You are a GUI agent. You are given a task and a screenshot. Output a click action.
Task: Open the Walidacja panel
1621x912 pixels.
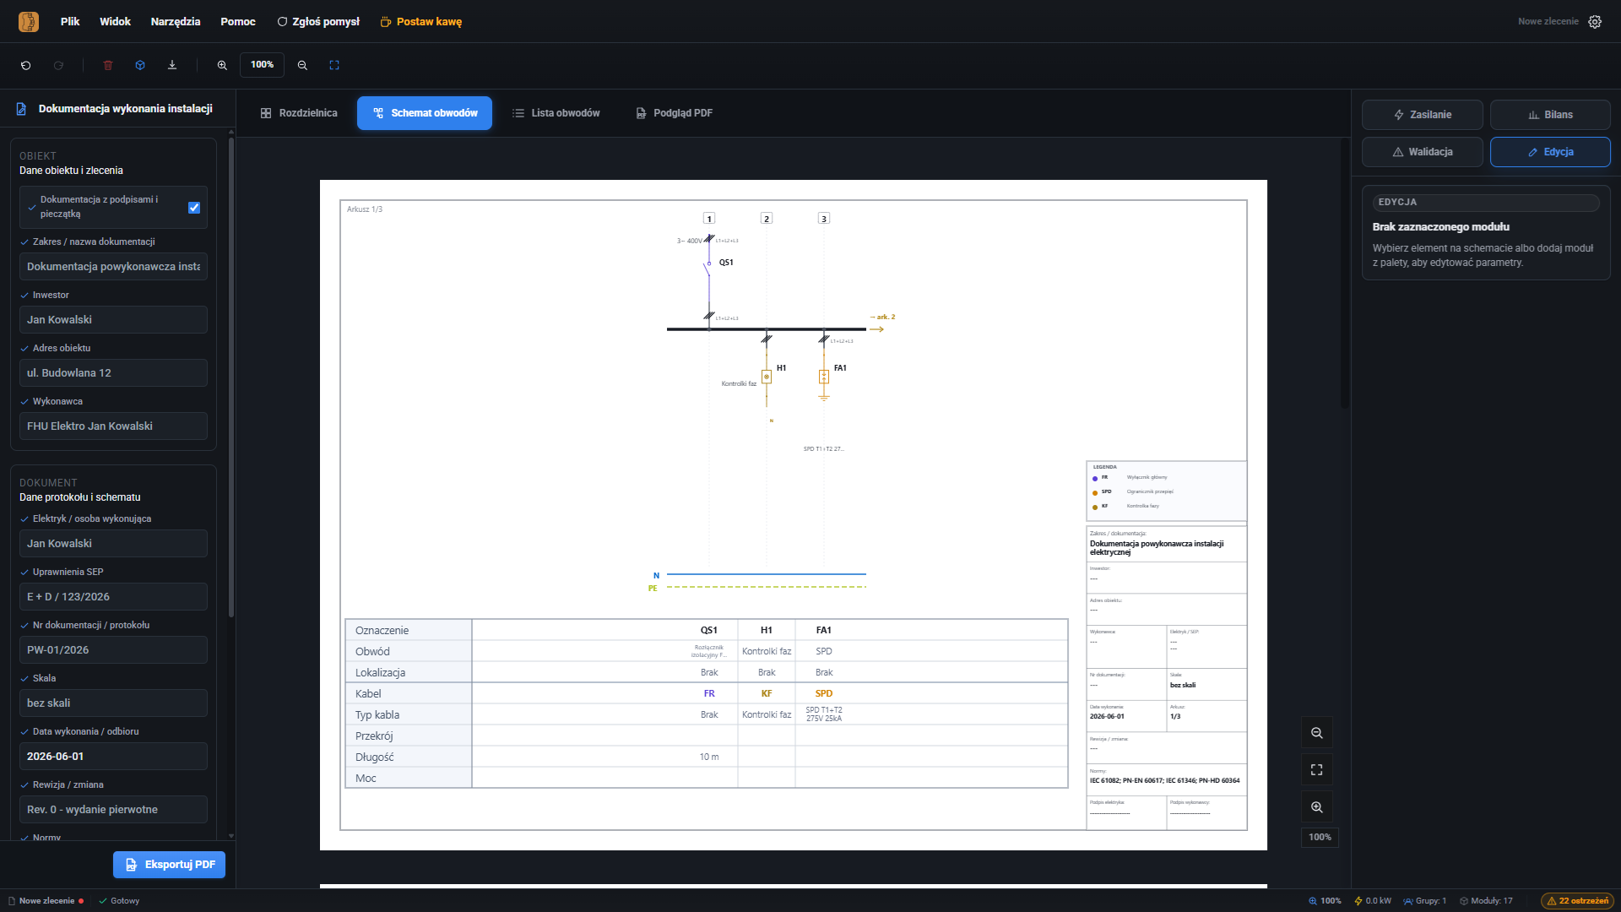[1423, 152]
